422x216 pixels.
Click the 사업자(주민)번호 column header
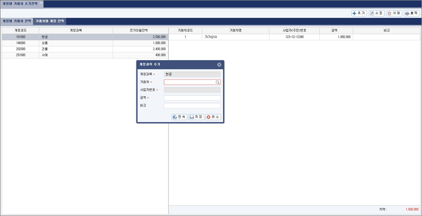coord(295,30)
